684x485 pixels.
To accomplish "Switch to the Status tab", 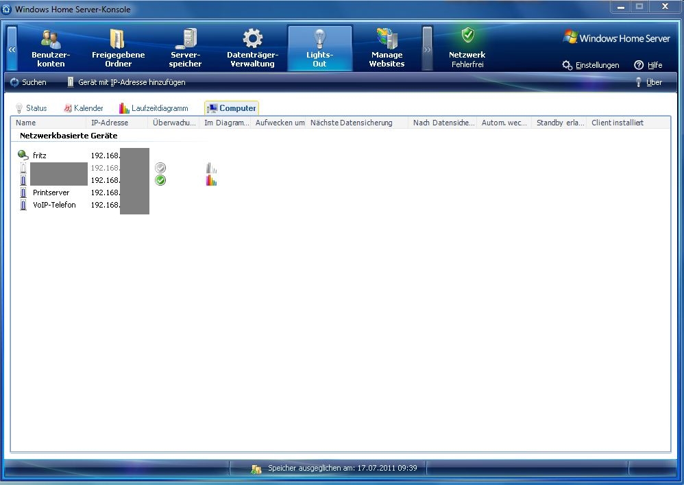I will 31,108.
